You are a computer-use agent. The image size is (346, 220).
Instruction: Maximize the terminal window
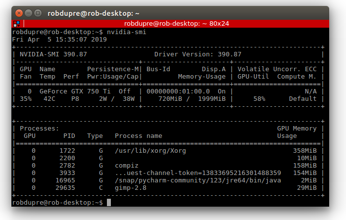coord(38,13)
